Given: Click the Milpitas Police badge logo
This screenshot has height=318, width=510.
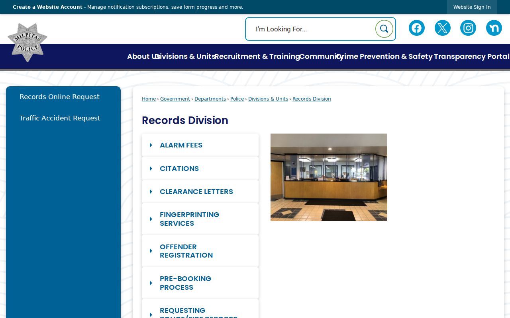Looking at the screenshot, I should pos(27,43).
